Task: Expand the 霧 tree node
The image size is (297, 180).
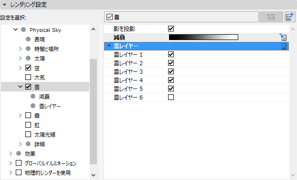Action: coord(21,115)
